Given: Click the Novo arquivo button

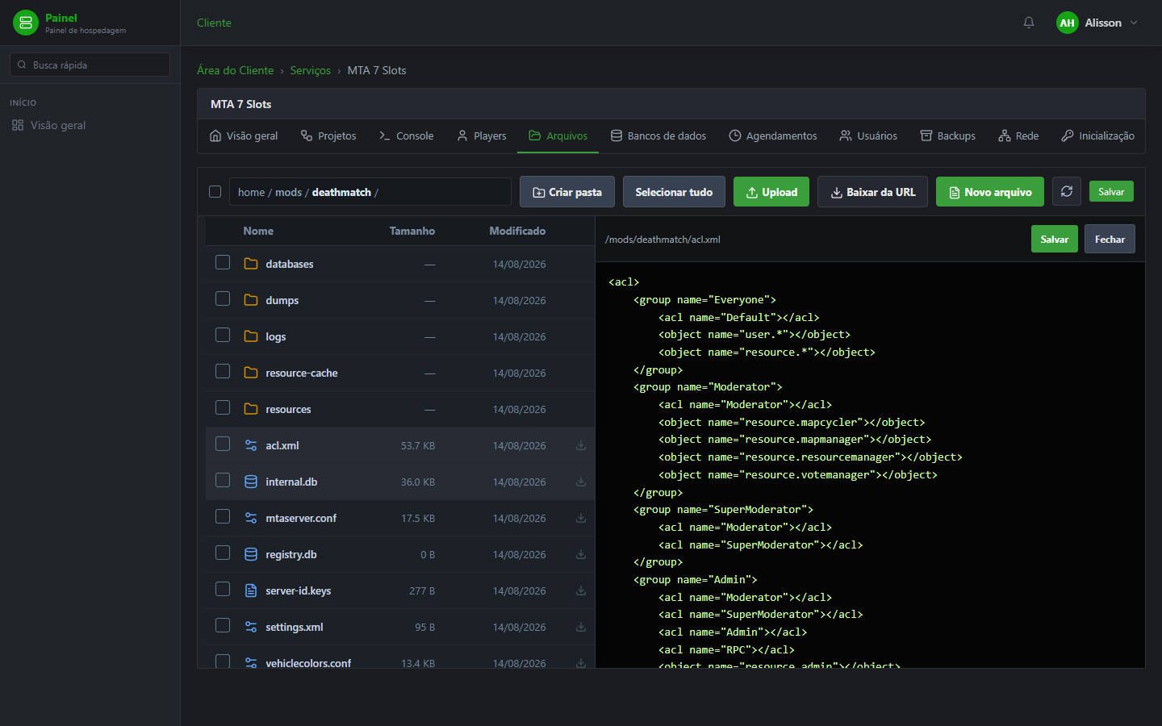Looking at the screenshot, I should point(990,192).
